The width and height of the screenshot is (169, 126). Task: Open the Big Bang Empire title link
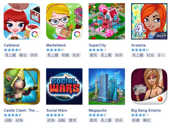[x=146, y=111]
